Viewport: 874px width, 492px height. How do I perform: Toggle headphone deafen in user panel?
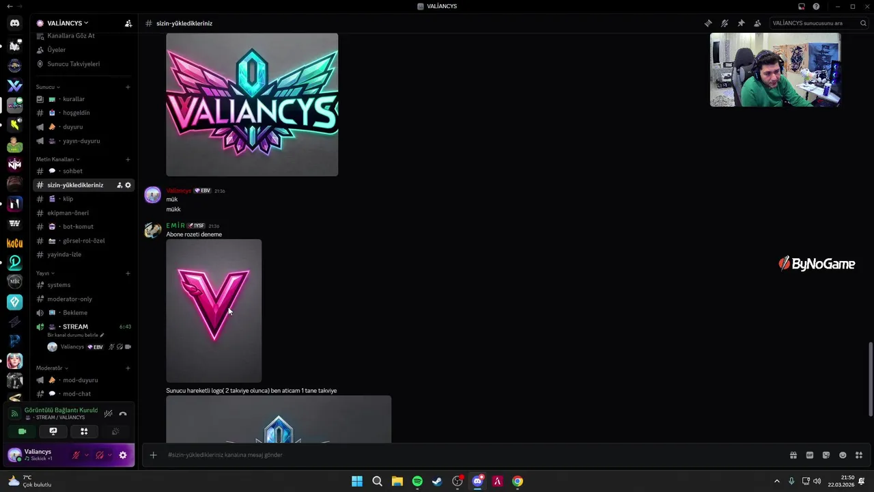100,455
